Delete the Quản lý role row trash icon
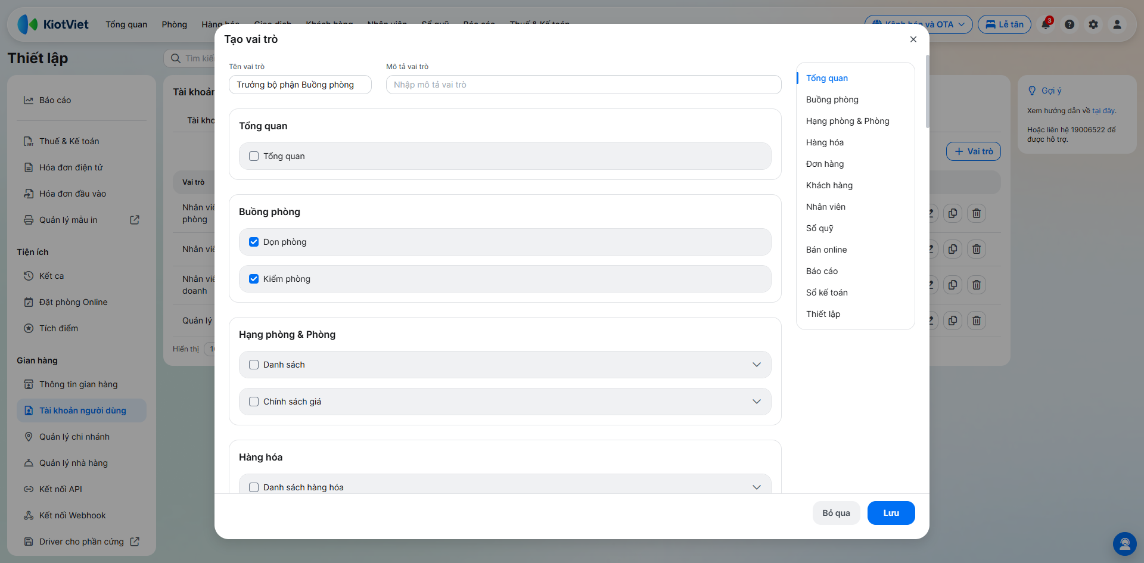This screenshot has width=1144, height=563. click(x=977, y=321)
